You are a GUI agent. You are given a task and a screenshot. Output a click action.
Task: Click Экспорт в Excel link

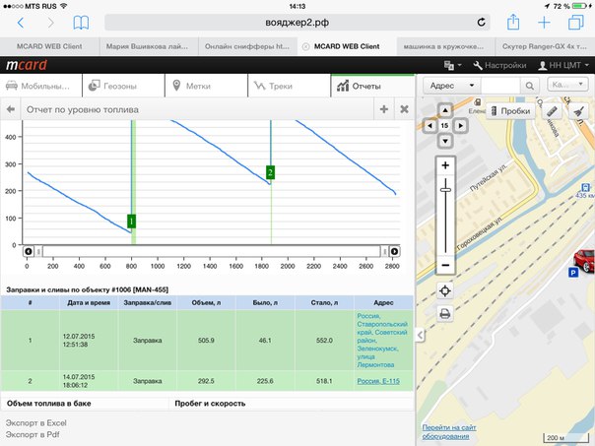42,421
